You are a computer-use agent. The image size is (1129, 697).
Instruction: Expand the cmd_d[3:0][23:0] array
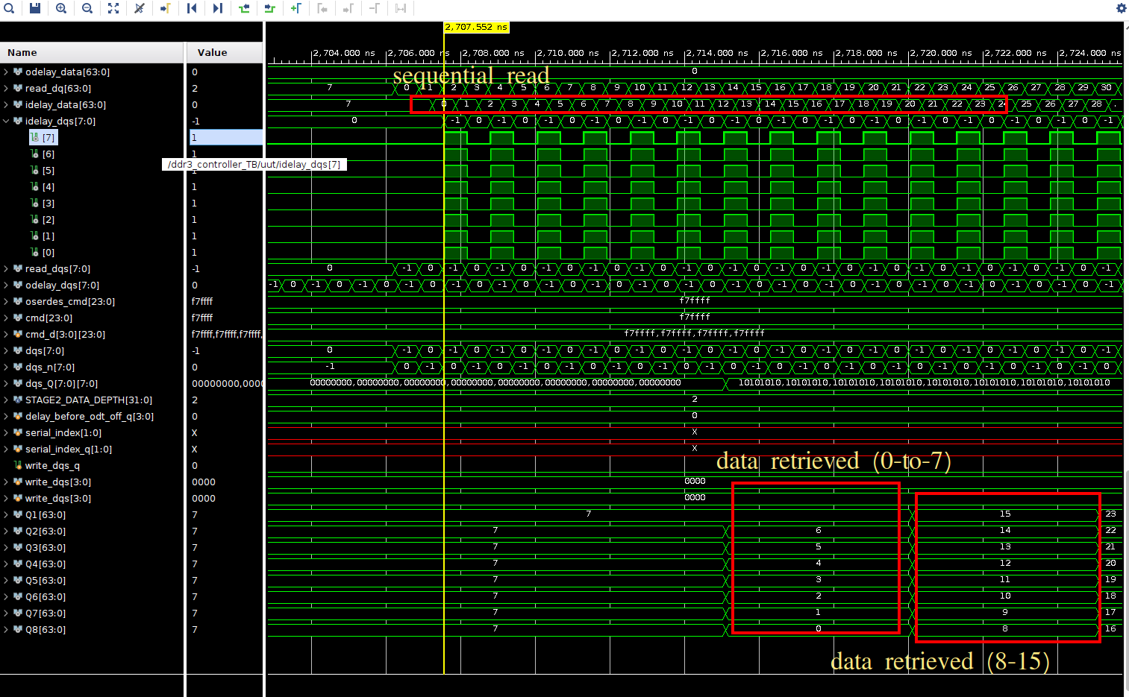coord(7,335)
